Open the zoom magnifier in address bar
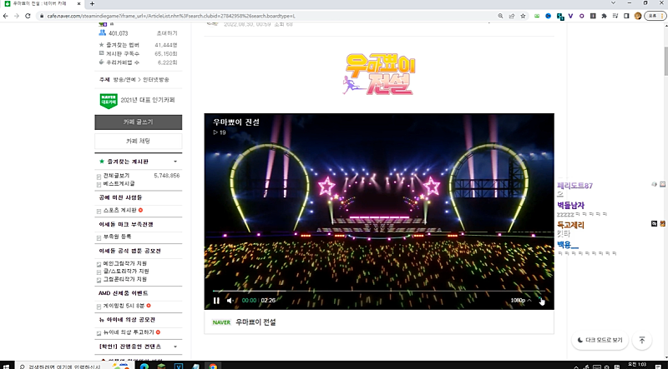668x369 pixels. pos(500,16)
